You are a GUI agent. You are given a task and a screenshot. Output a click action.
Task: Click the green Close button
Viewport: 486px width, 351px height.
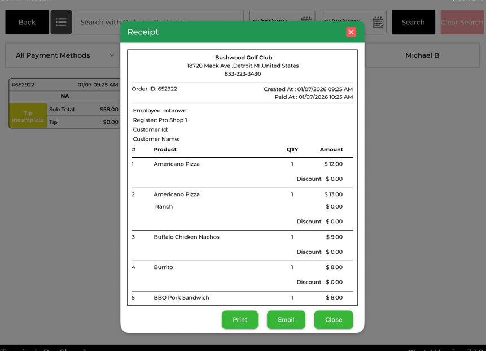pyautogui.click(x=334, y=320)
